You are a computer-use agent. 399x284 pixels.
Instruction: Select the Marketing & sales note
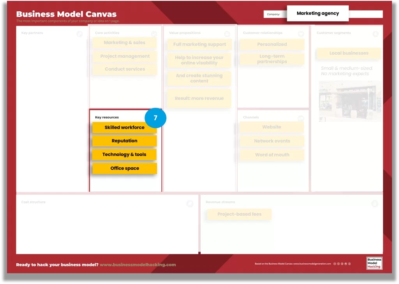pyautogui.click(x=124, y=43)
